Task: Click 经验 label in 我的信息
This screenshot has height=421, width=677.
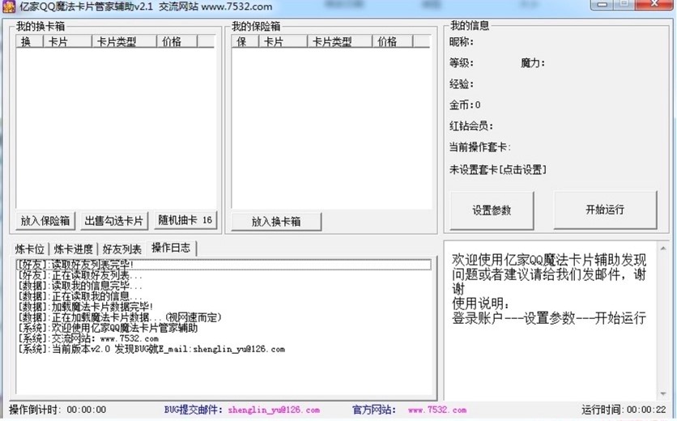Action: tap(461, 83)
